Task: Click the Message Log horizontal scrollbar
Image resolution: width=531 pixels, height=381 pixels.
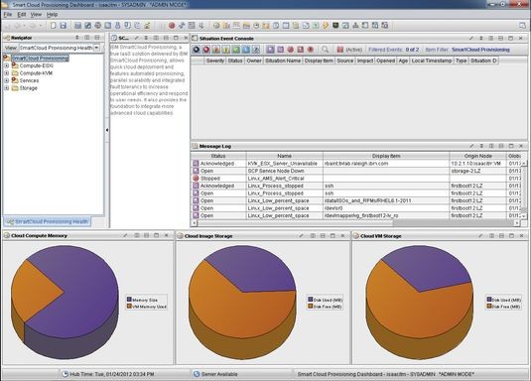Action: pyautogui.click(x=355, y=223)
